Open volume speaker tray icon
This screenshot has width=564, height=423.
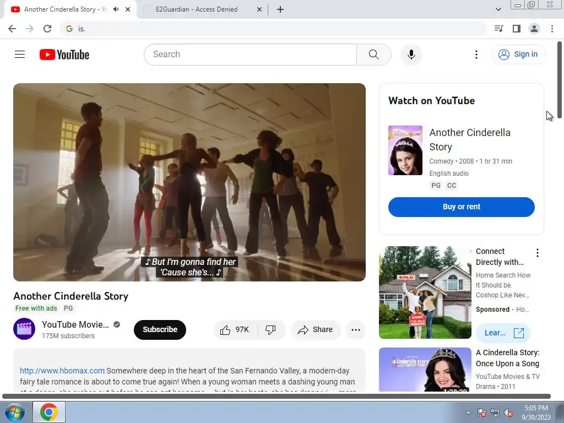pos(508,413)
